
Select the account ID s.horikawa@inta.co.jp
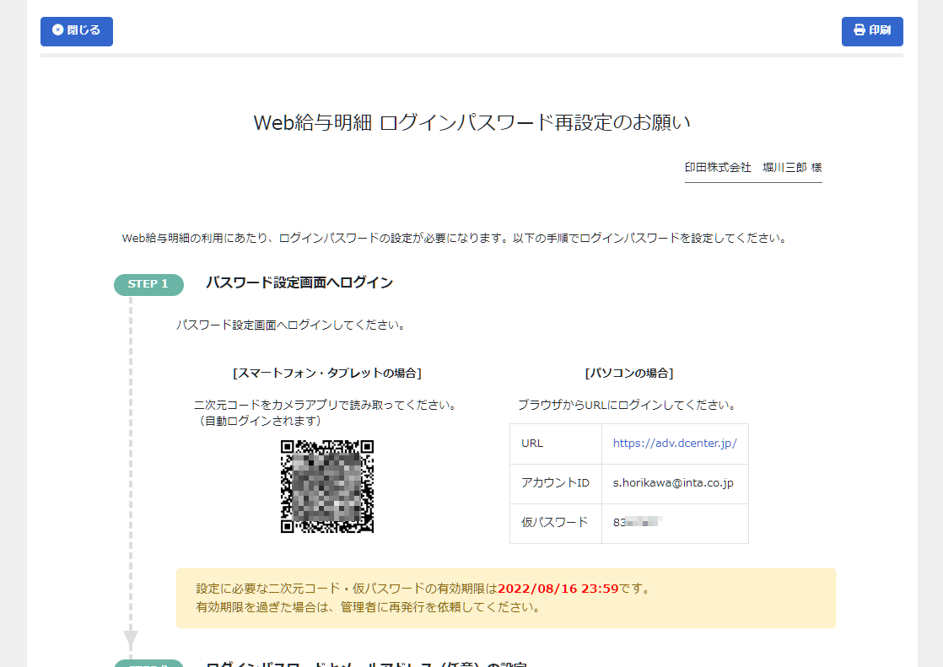pos(673,483)
